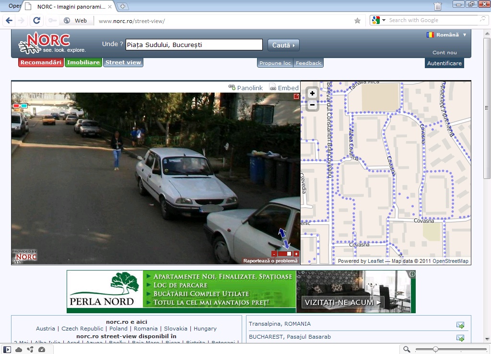
Task: Zoom out the map with the minus button
Action: coord(312,105)
